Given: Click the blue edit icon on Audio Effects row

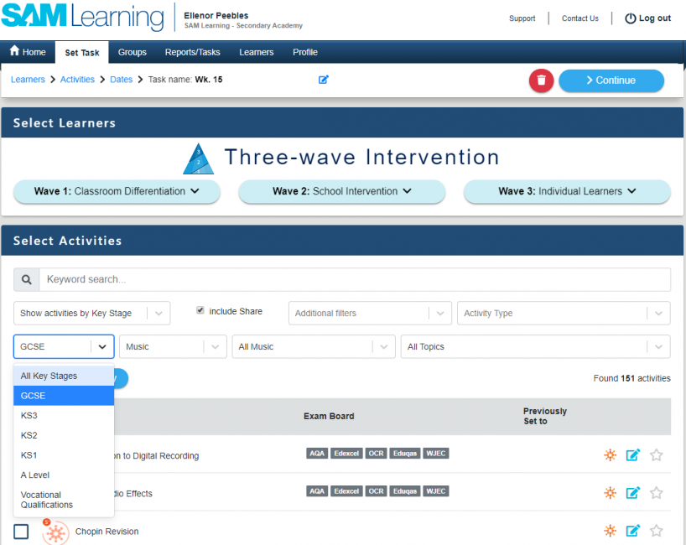Looking at the screenshot, I should (x=633, y=493).
